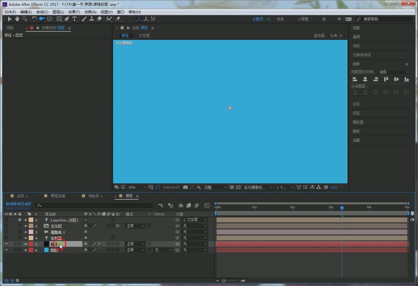Screen dimensions: 418x286
Task: Open the 效果(T) menu
Action: click(74, 12)
